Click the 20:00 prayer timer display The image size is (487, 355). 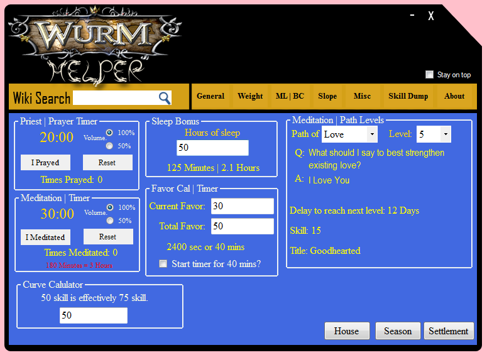pos(57,137)
